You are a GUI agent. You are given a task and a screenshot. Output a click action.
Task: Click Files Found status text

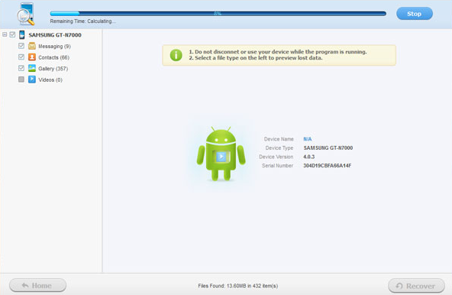tap(237, 286)
